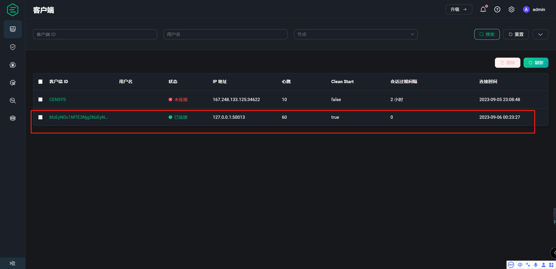
Task: Expand the sidebar menu toggle
Action: click(x=12, y=263)
